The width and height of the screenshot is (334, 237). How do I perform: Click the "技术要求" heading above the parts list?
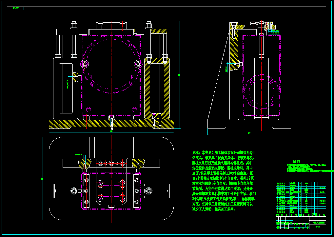pyautogui.click(x=296, y=162)
